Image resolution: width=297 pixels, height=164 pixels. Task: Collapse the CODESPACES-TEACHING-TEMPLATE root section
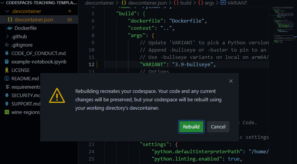tap(2, 3)
